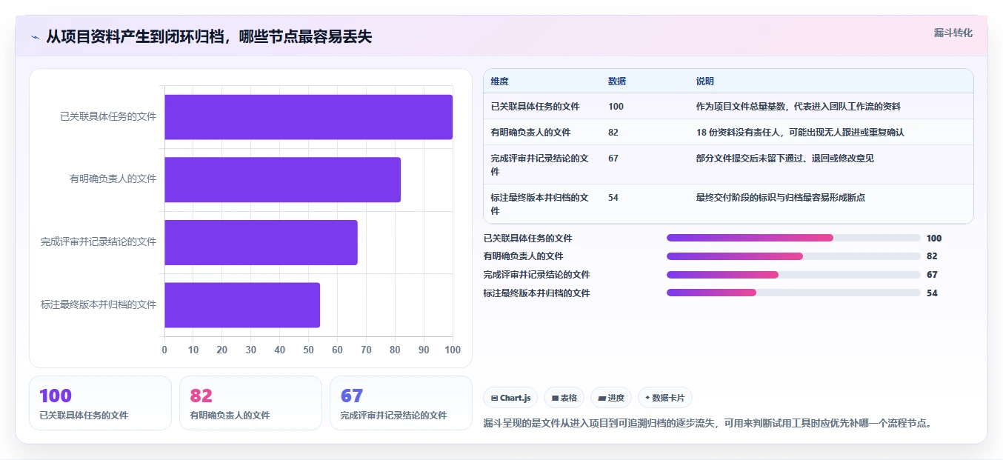The height and width of the screenshot is (460, 1003).
Task: Click progress bar for 标注最终版本并归档的文件
Action: (x=793, y=293)
